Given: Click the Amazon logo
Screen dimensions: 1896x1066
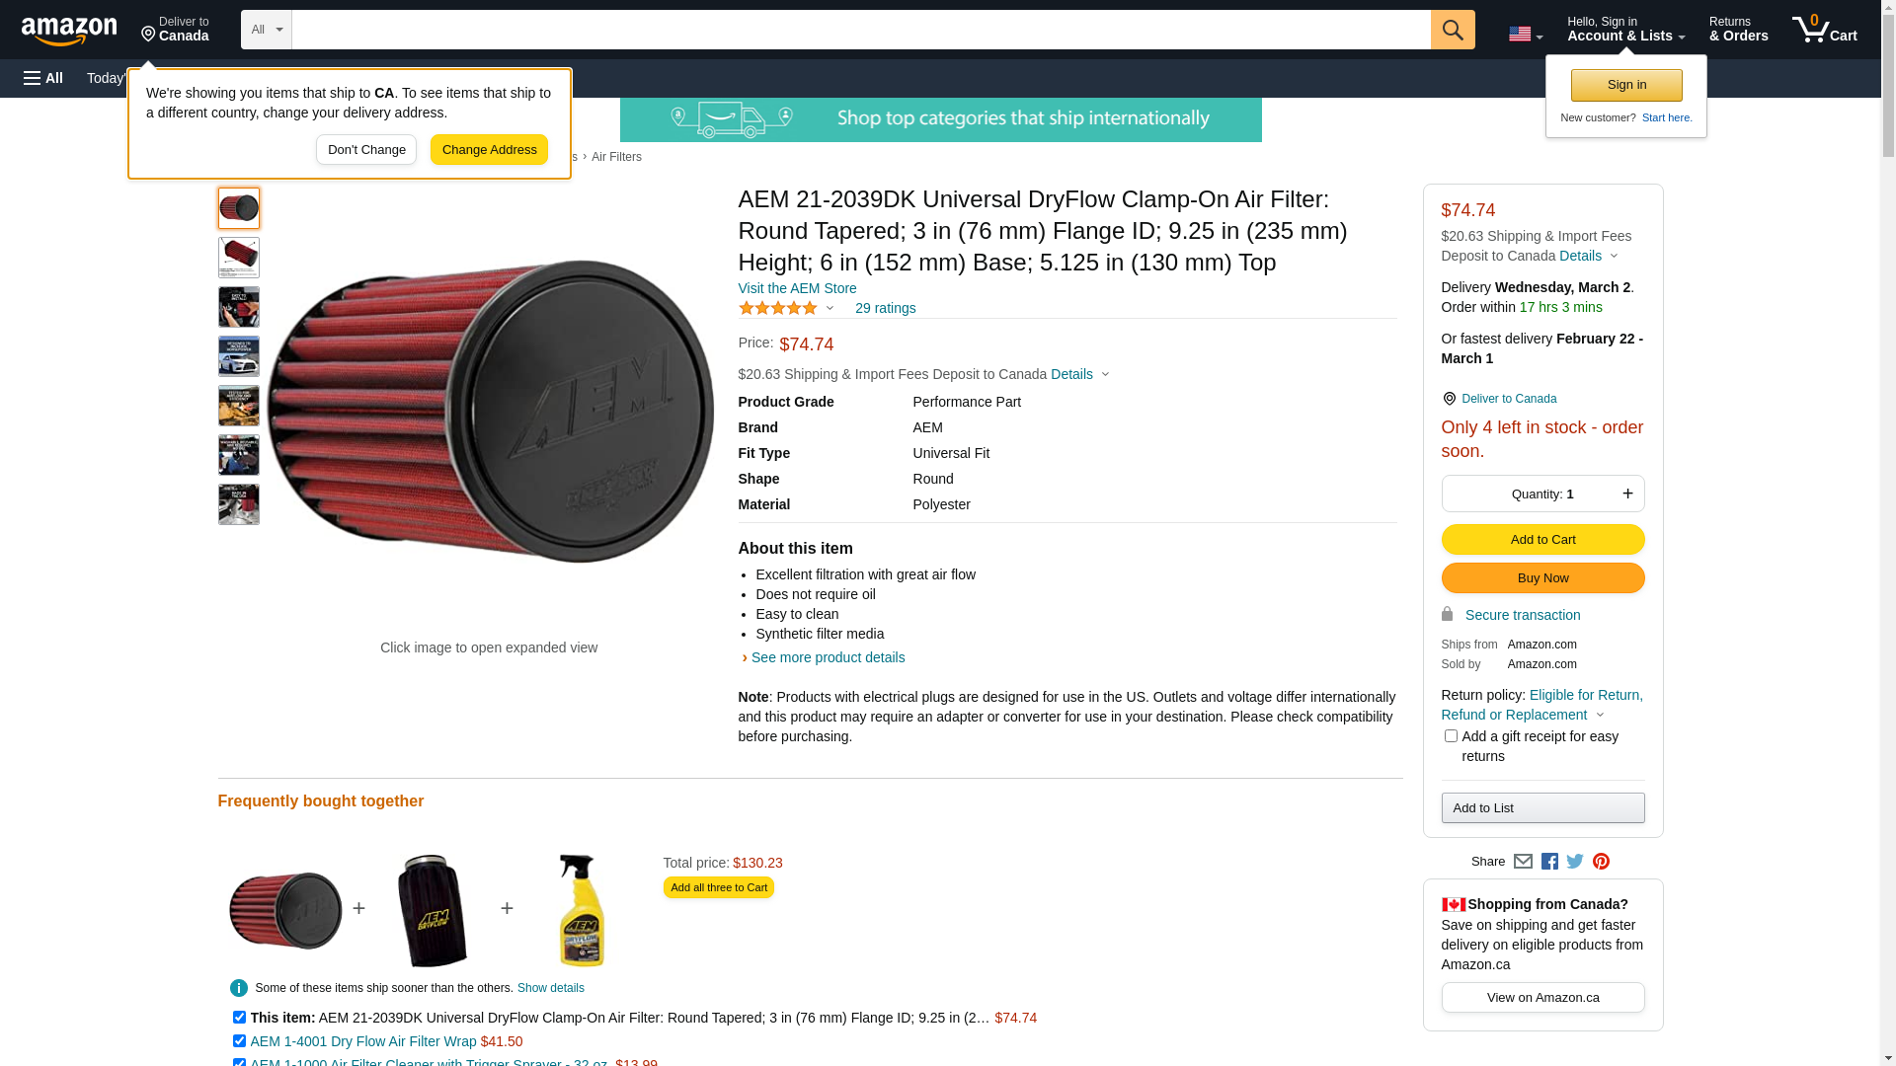Looking at the screenshot, I should (69, 31).
